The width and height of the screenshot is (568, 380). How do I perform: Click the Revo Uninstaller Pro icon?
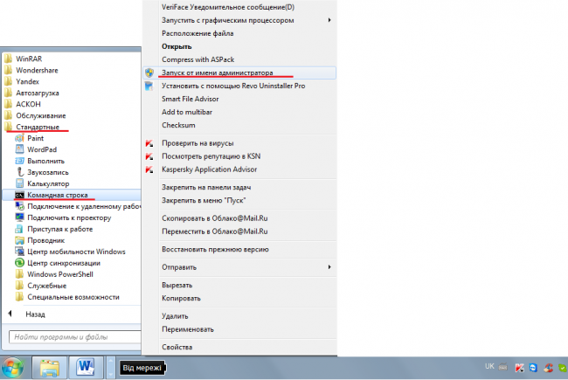click(149, 86)
